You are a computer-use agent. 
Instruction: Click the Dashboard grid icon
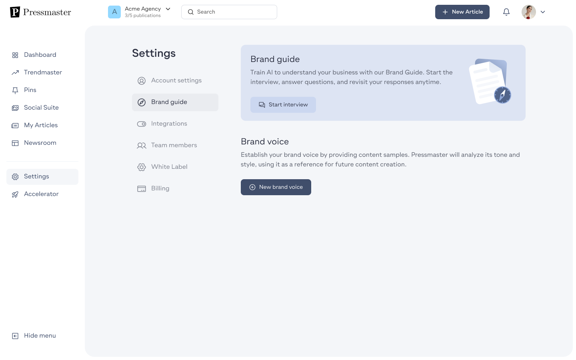pyautogui.click(x=15, y=55)
